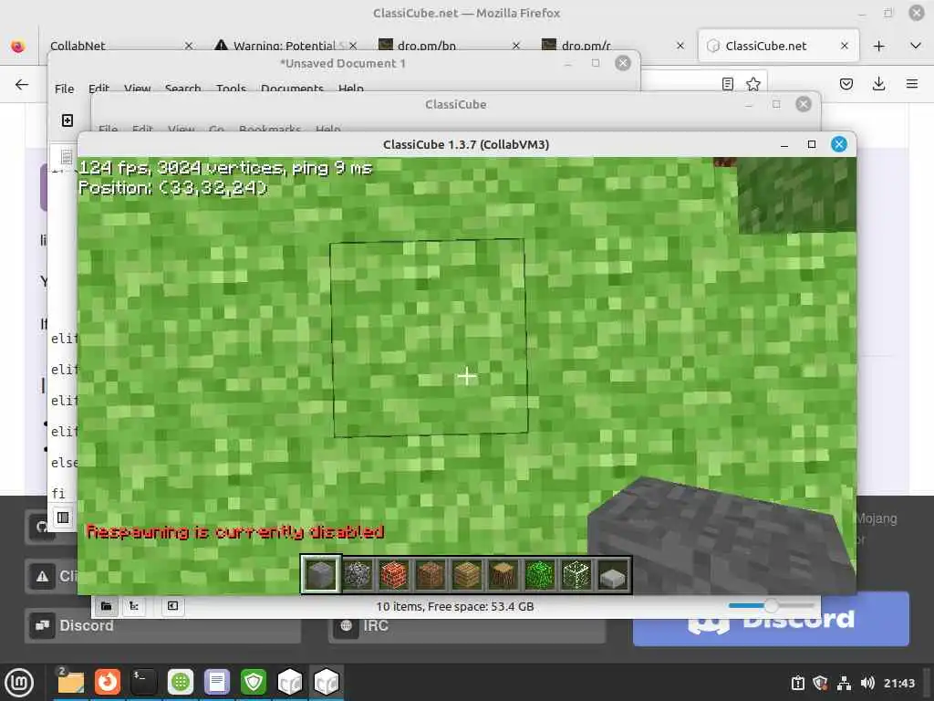The image size is (934, 701).
Task: Select the green leaves block in hotbar
Action: point(540,575)
